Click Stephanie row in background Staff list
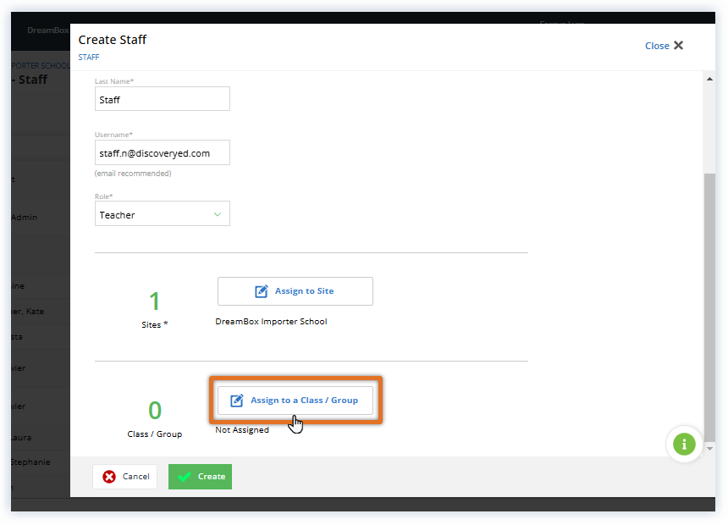The image size is (728, 525). tap(31, 462)
